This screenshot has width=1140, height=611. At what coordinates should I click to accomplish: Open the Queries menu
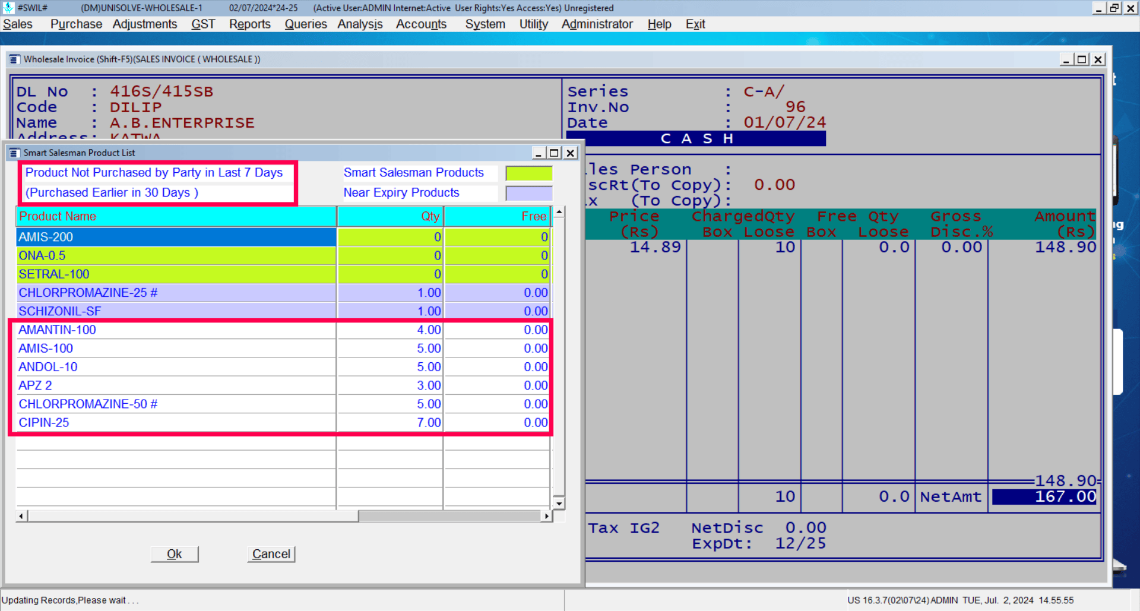(x=306, y=24)
